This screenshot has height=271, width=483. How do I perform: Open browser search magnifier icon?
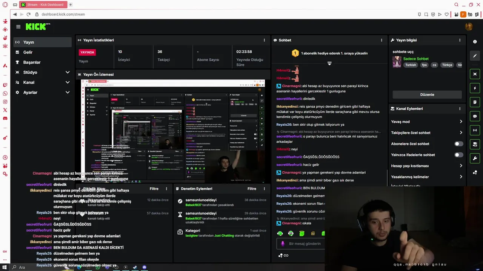(x=456, y=5)
